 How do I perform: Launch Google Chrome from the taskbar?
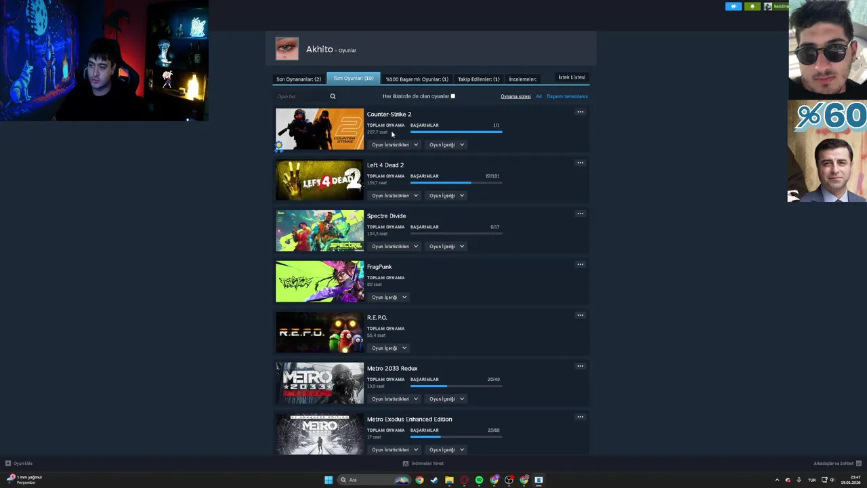click(419, 480)
